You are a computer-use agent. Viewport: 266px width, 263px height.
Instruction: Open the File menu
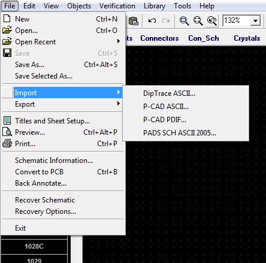coord(10,6)
